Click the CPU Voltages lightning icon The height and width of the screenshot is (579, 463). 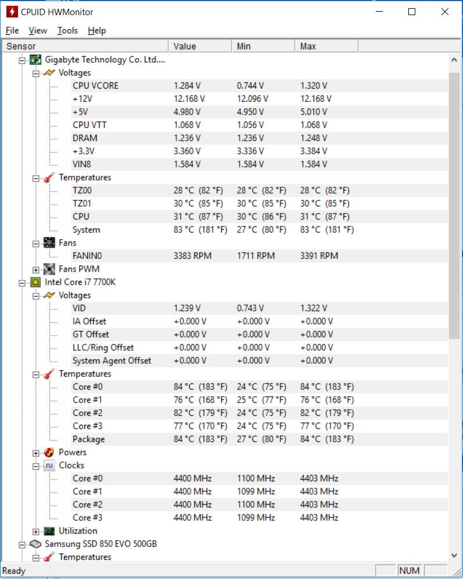[x=49, y=295]
